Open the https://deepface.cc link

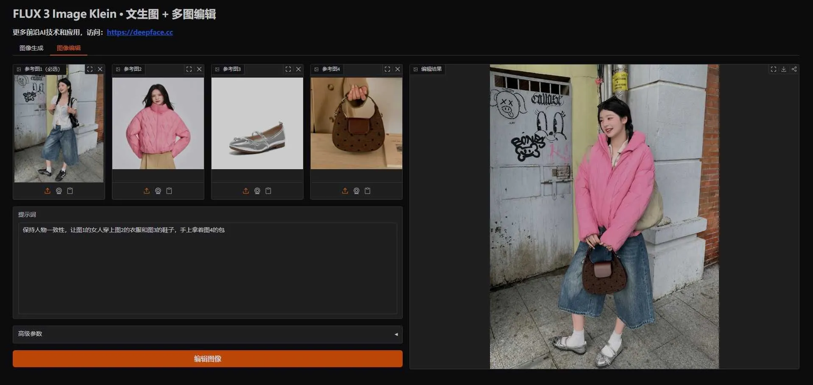(x=140, y=32)
